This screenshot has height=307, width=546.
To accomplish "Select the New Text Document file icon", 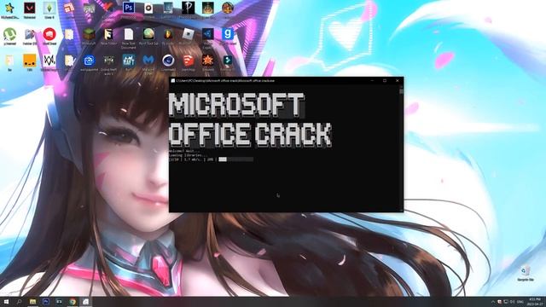I will click(129, 35).
